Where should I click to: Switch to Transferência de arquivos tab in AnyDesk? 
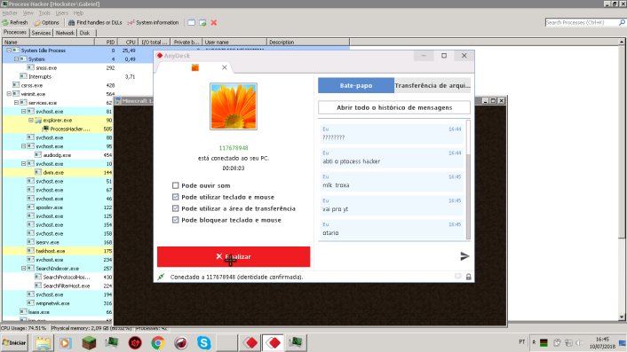[433, 85]
